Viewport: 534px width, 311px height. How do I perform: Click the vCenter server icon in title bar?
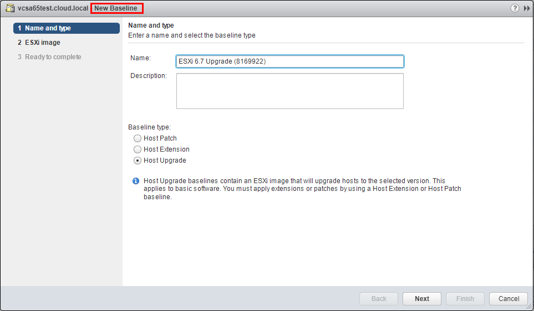[10, 8]
